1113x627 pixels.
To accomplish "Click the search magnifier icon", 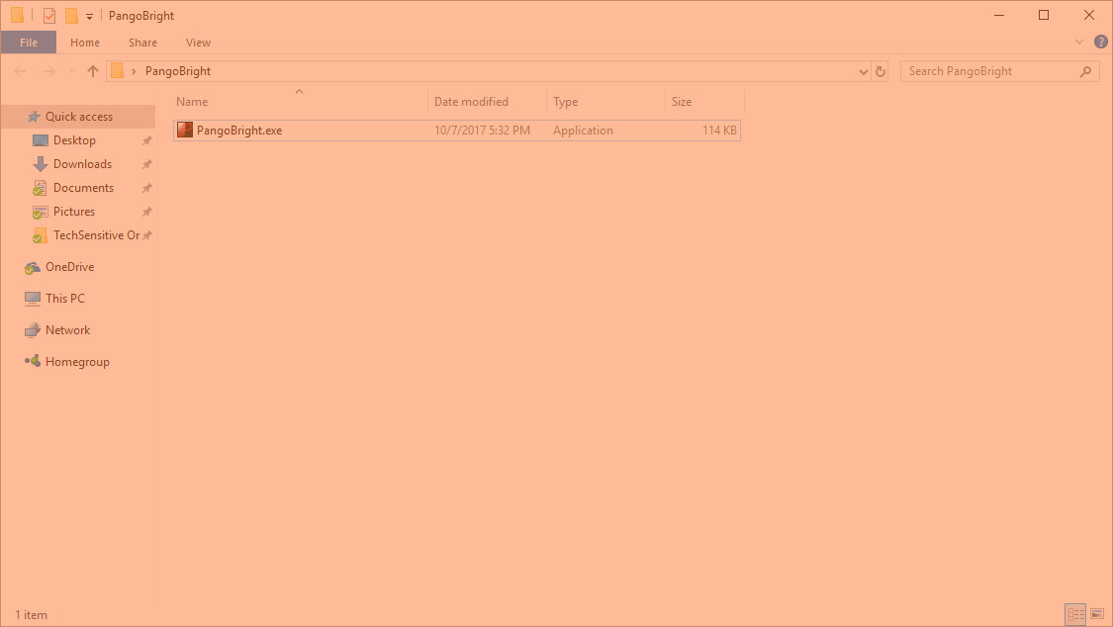I will 1085,71.
